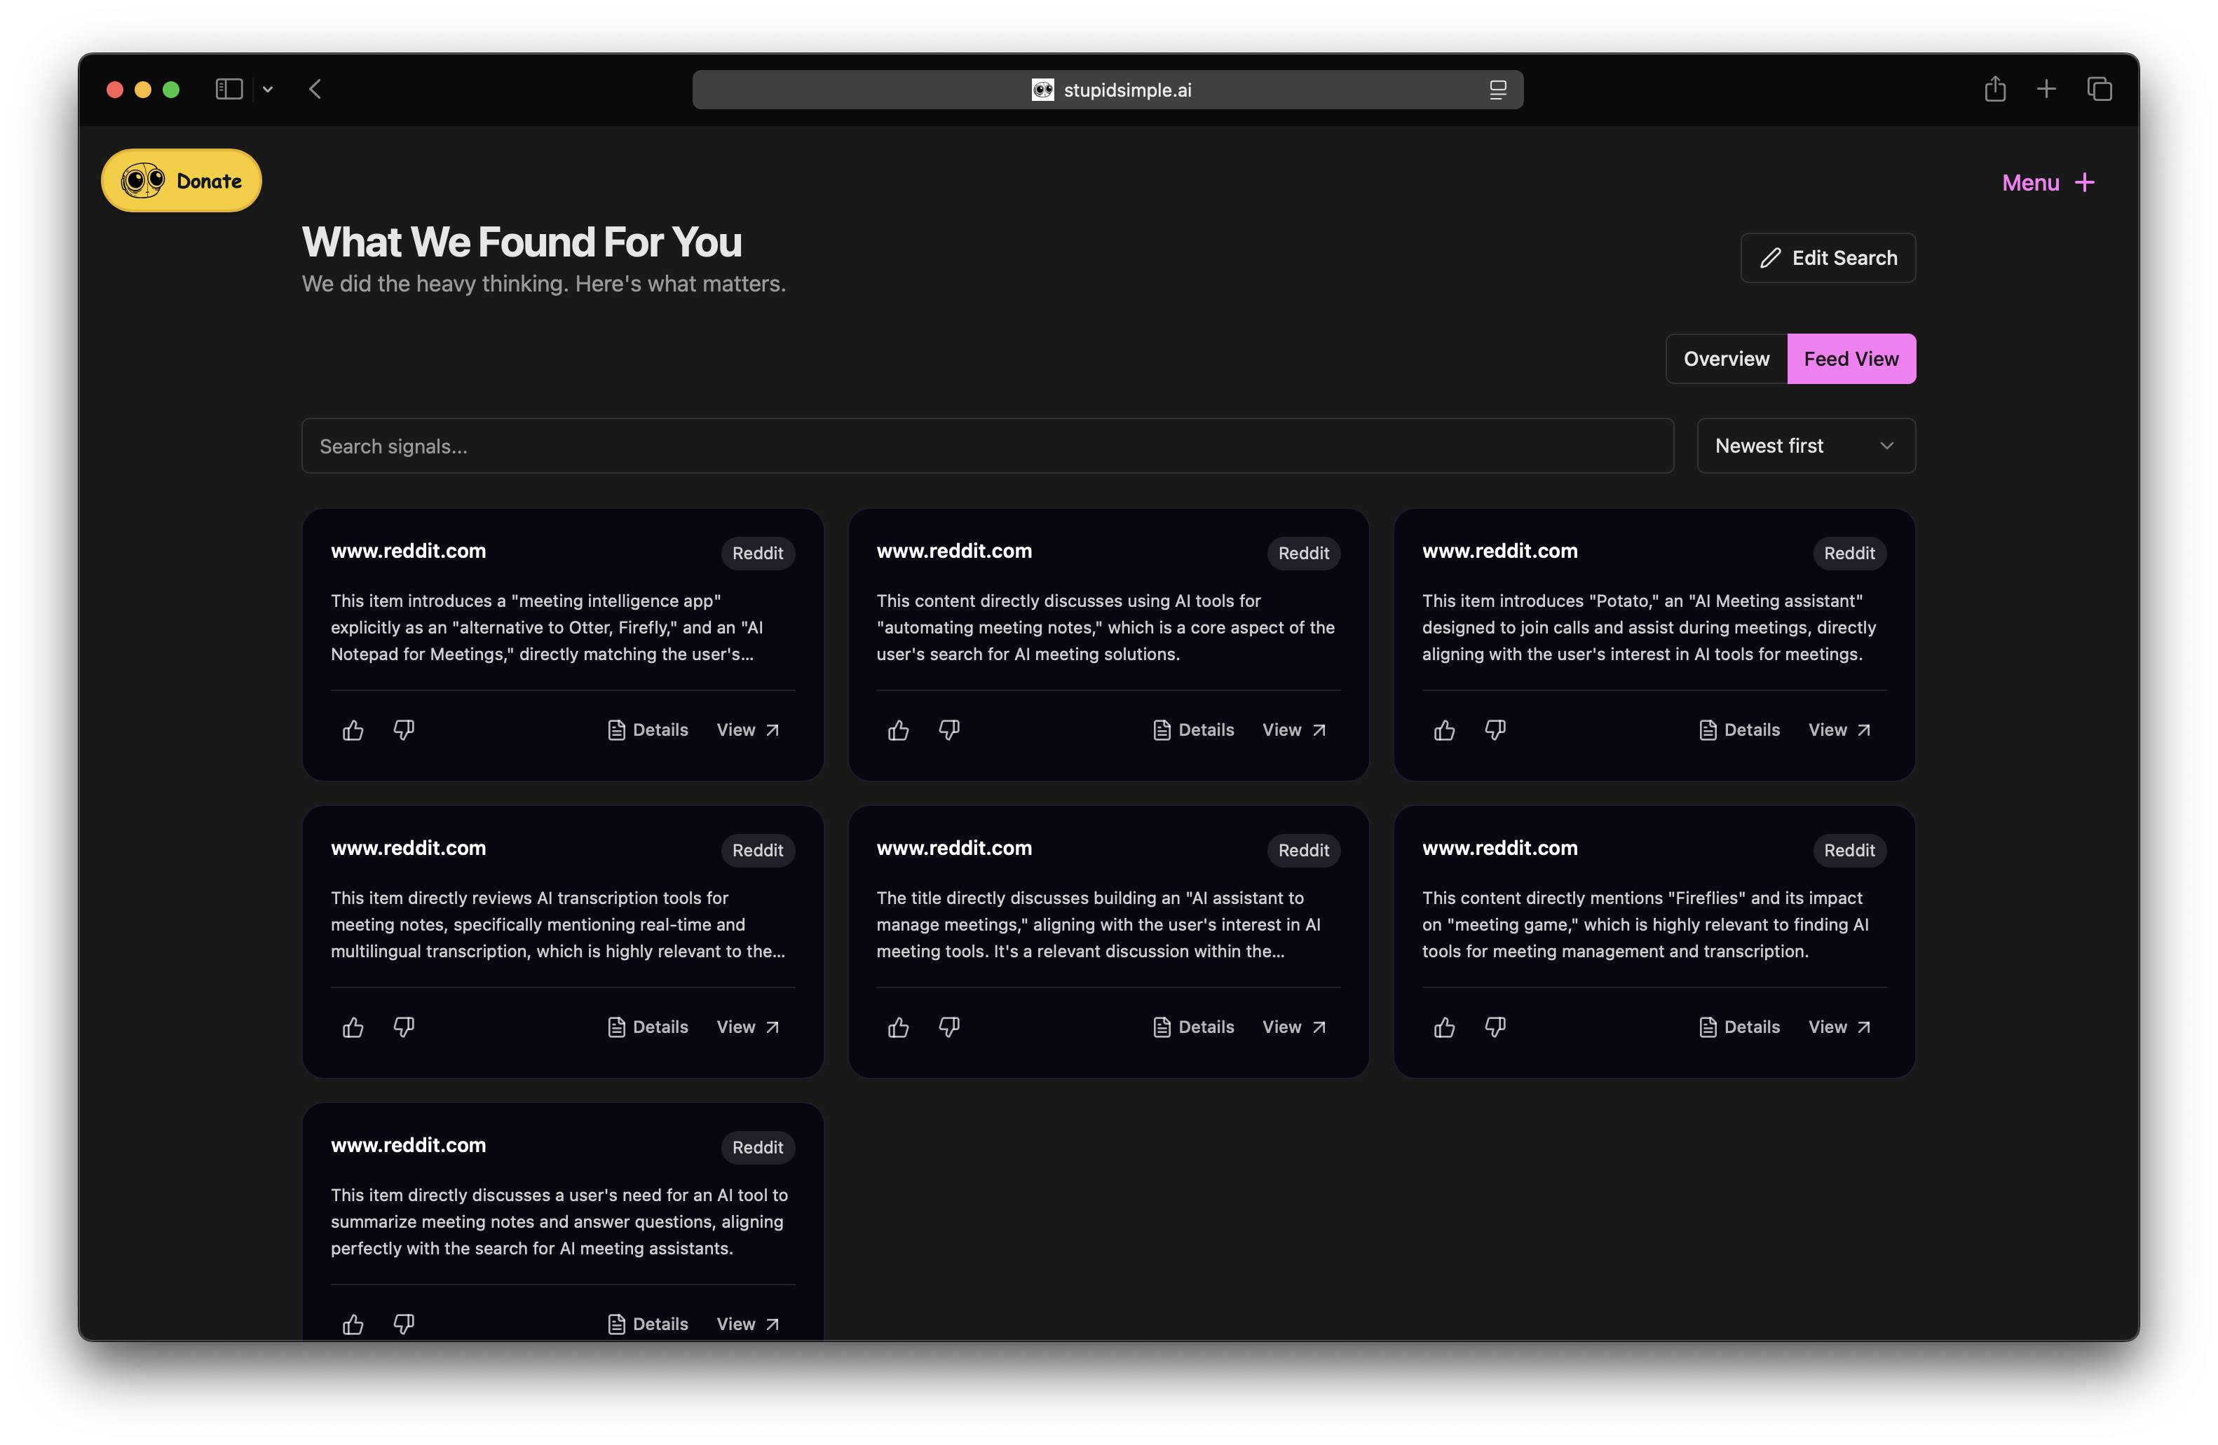Toggle the Safari sidebar icon
This screenshot has height=1445, width=2218.
[229, 88]
